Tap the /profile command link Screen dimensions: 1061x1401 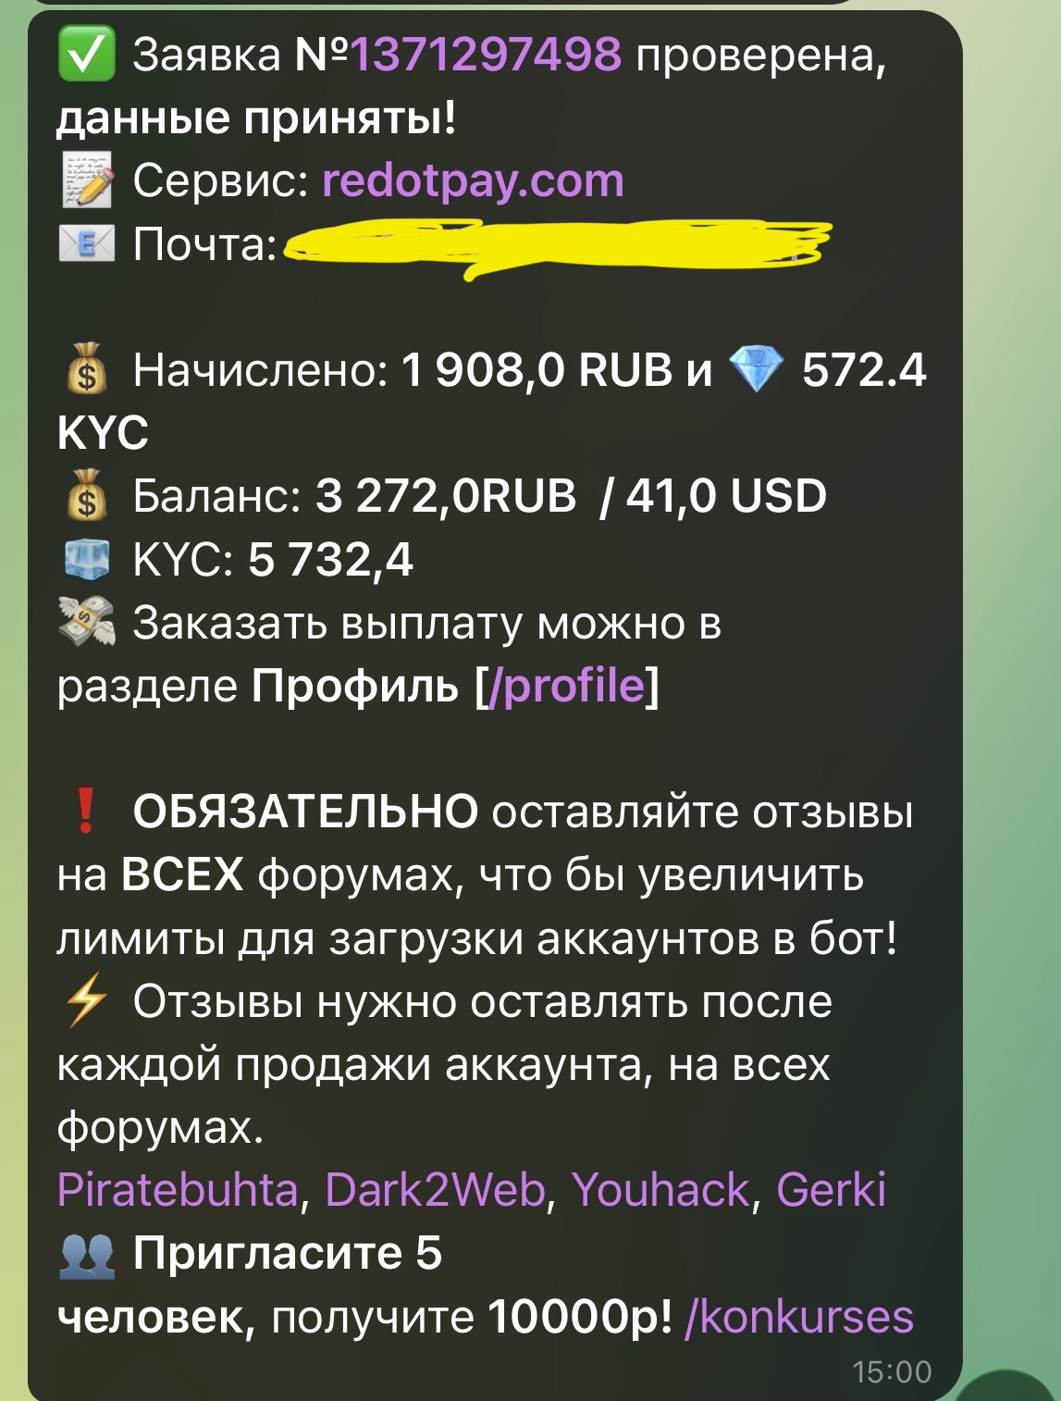click(x=566, y=686)
